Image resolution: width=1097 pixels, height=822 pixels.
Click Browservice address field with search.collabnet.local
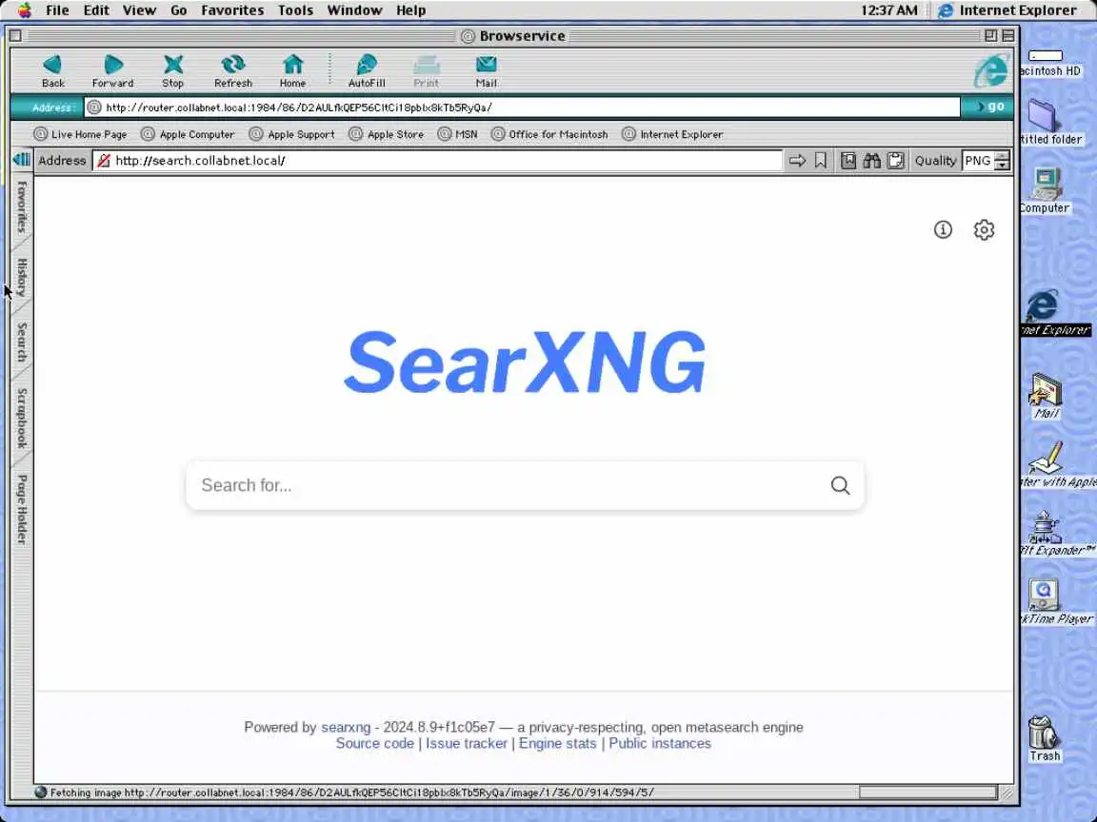point(437,161)
